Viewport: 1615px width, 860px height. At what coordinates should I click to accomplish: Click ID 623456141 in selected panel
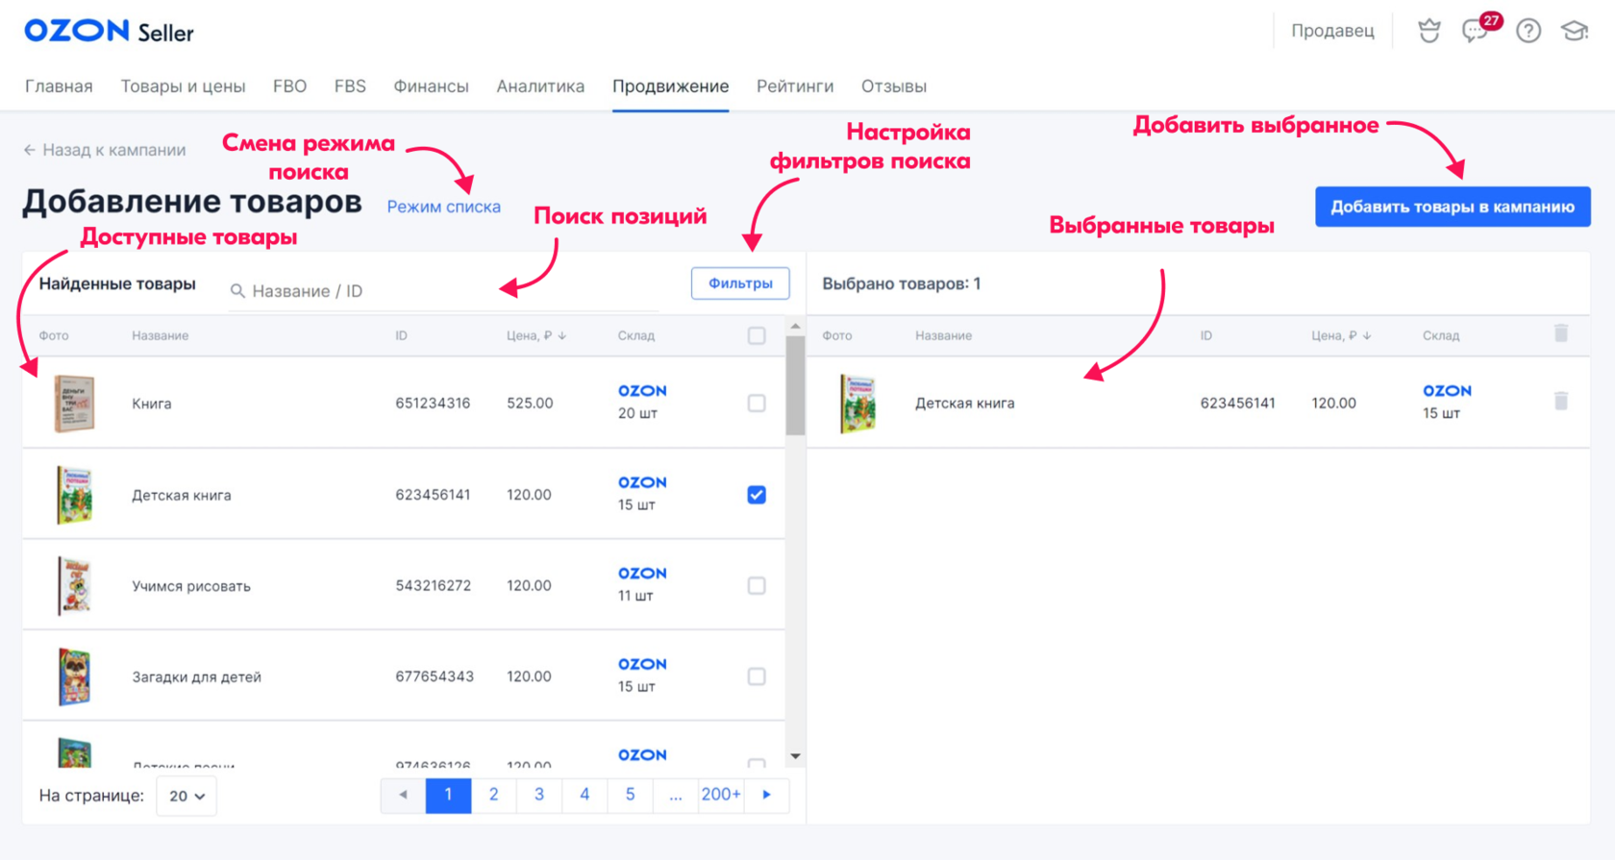pos(1238,404)
